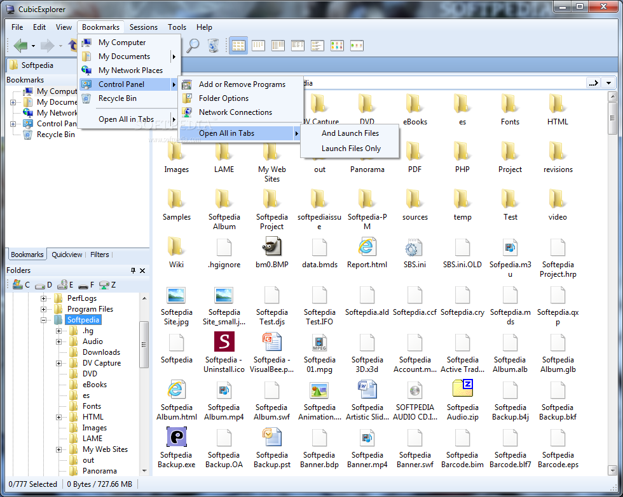The height and width of the screenshot is (497, 623).
Task: Open the File menu
Action: 17,27
